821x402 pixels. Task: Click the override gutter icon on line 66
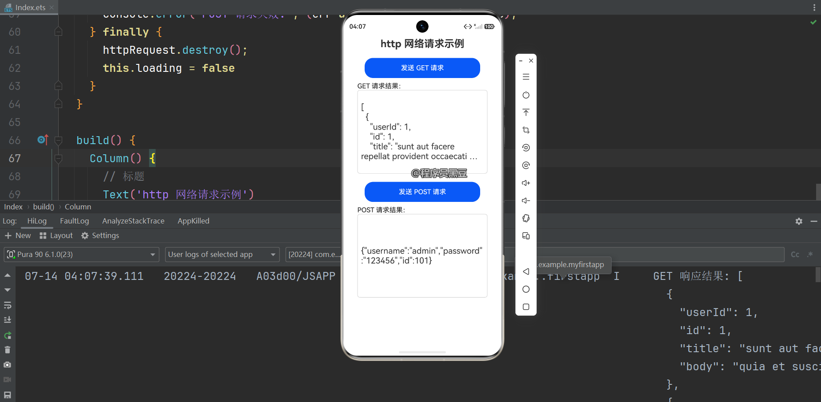point(43,140)
